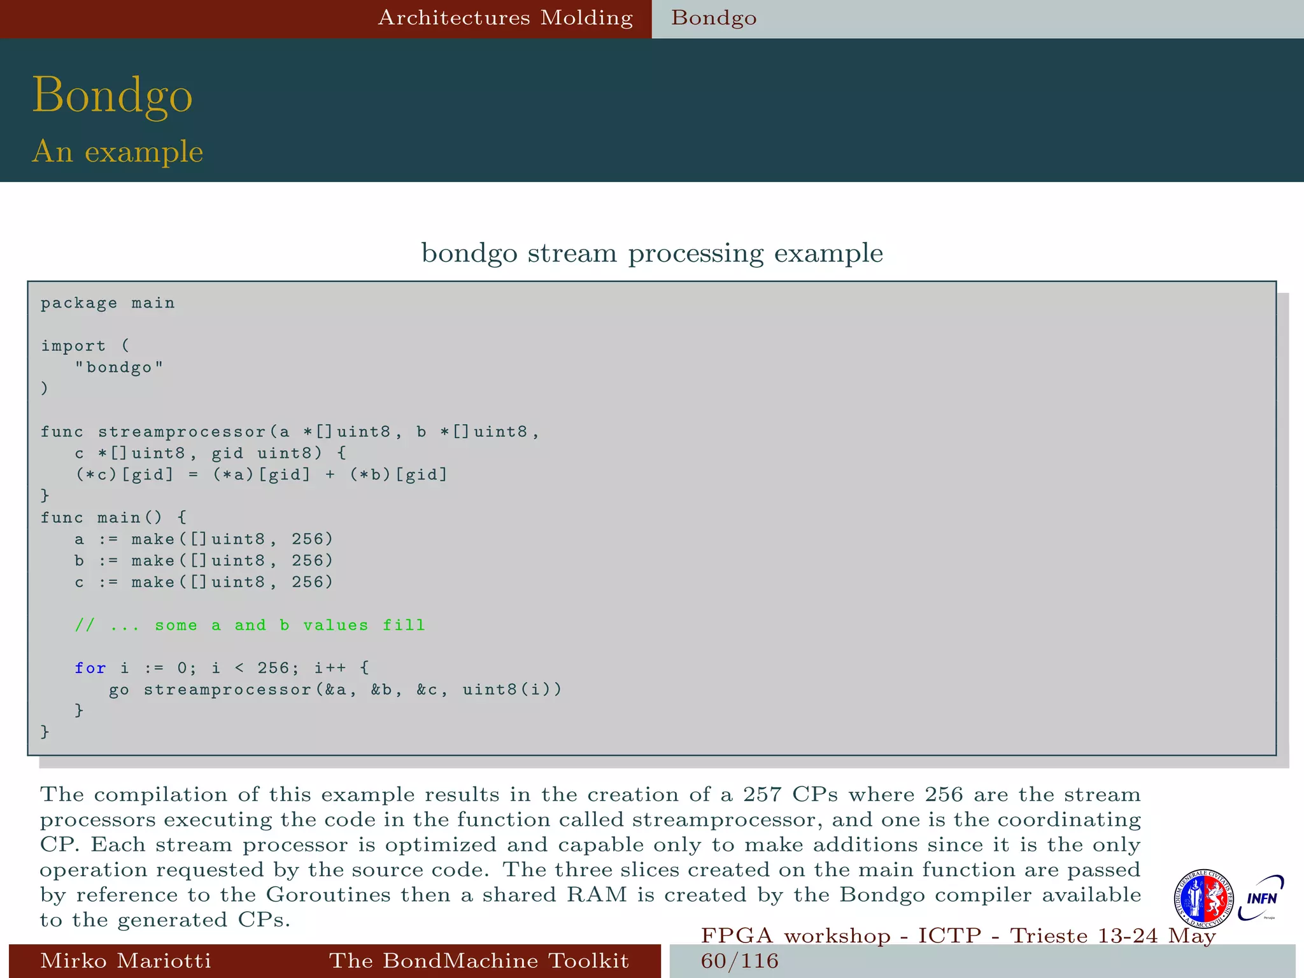Screen dimensions: 1304x978
Task: Click the a := make([]uint8, 256) line
Action: click(x=204, y=539)
